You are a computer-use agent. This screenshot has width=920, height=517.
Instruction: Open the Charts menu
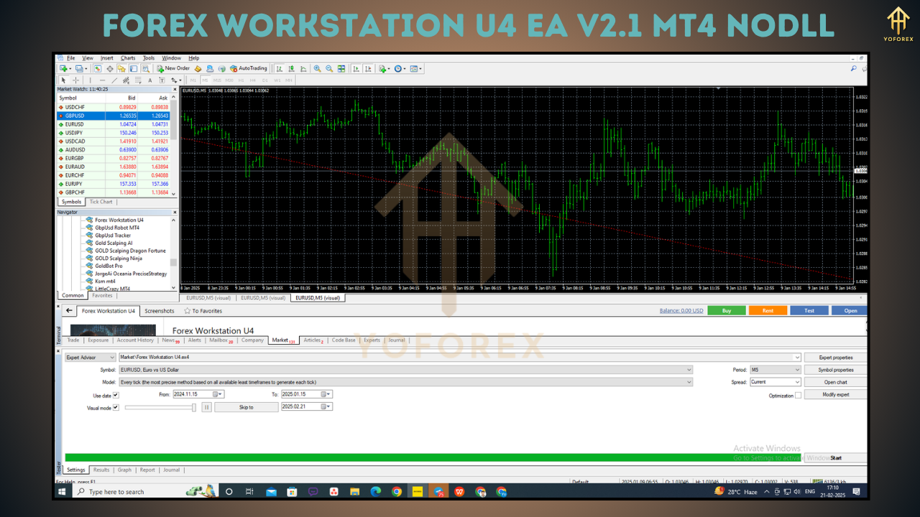(128, 58)
